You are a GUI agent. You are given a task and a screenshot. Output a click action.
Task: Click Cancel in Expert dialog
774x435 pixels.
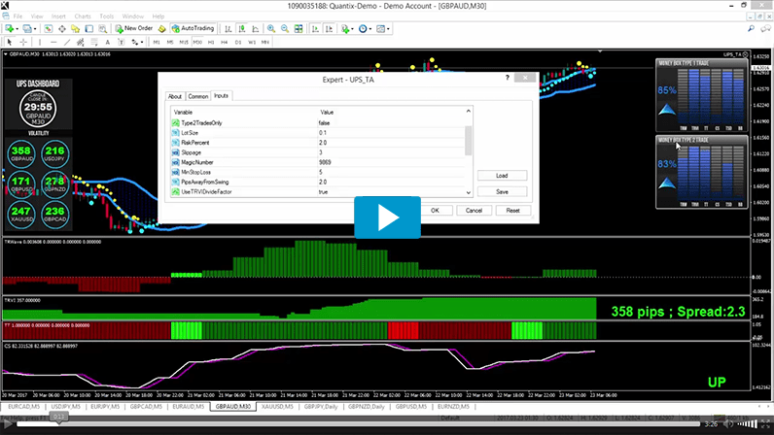[x=474, y=211]
